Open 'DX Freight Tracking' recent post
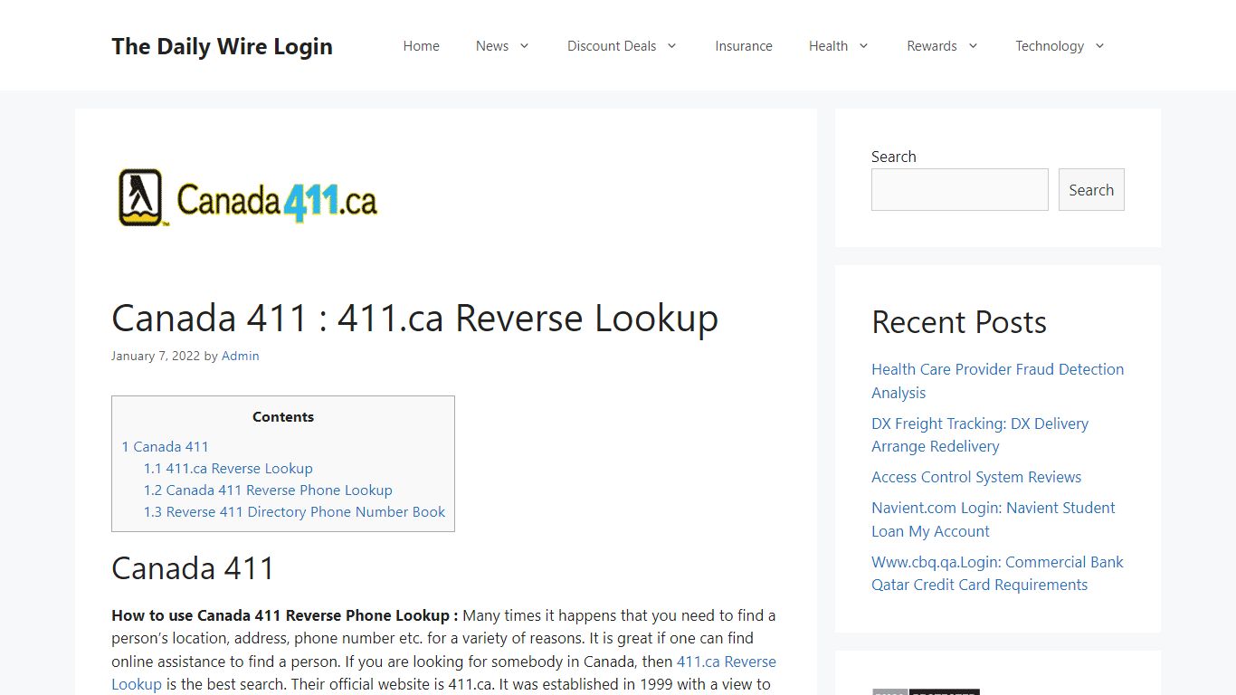The height and width of the screenshot is (695, 1236). point(980,434)
